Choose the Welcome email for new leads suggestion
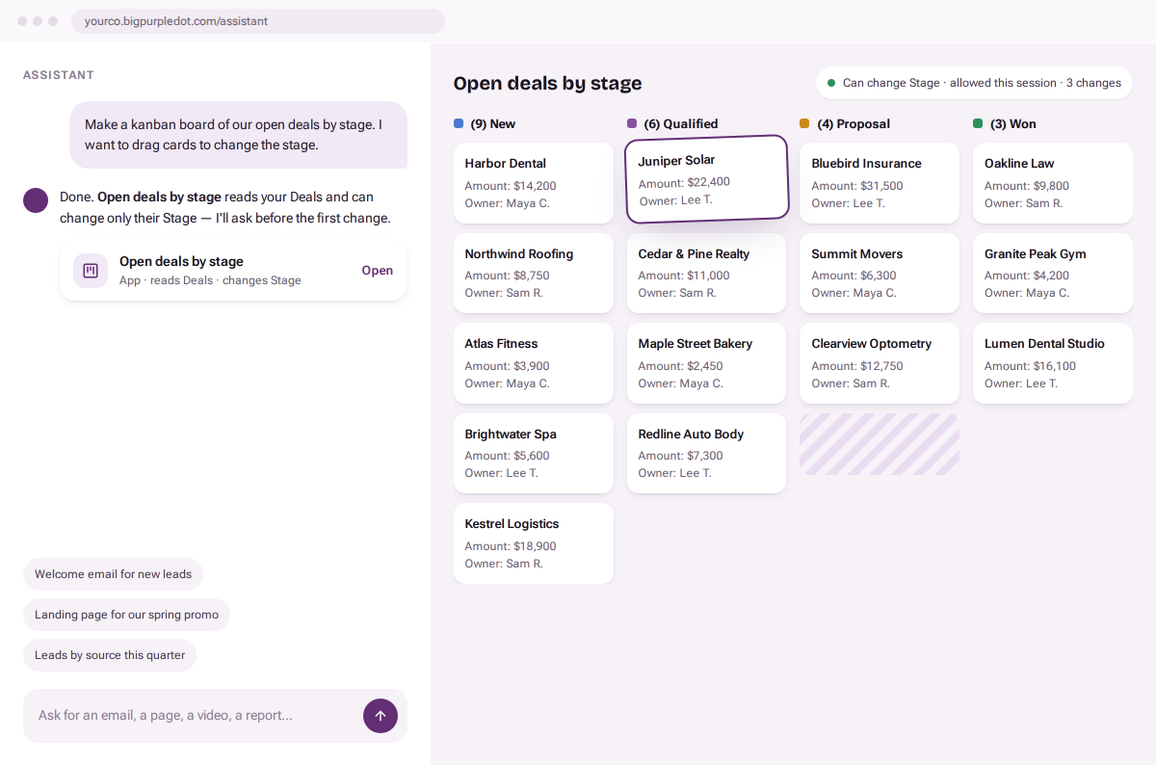The width and height of the screenshot is (1156, 765). (113, 574)
